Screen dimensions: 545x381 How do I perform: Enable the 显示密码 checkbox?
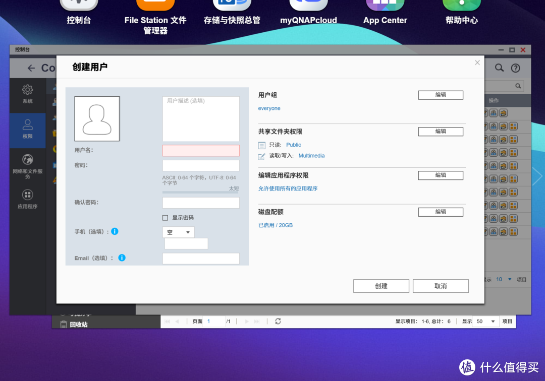[x=165, y=217]
